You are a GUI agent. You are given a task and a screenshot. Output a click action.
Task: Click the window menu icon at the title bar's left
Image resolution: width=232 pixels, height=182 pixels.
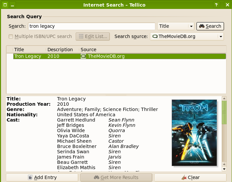pyautogui.click(x=5, y=5)
